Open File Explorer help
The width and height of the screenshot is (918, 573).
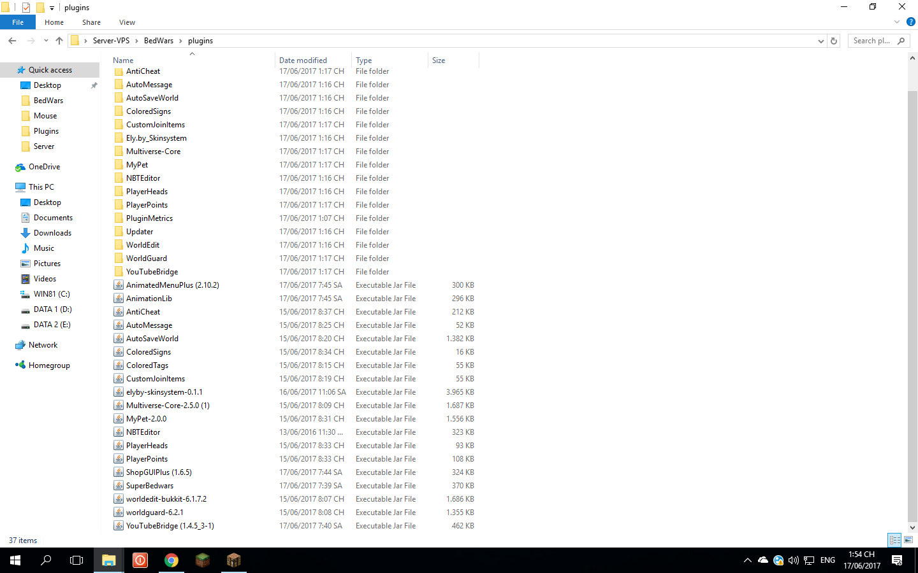[x=911, y=22]
